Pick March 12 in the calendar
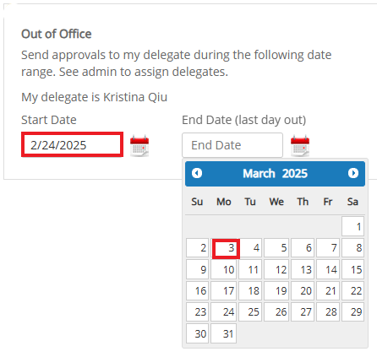377x357 pixels. click(276, 269)
